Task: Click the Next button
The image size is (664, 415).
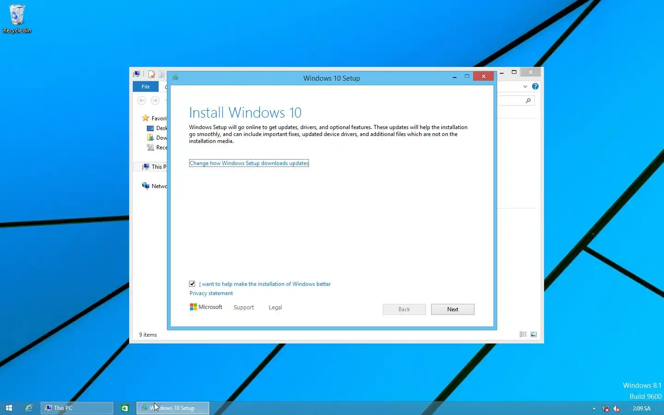Action: [x=453, y=309]
